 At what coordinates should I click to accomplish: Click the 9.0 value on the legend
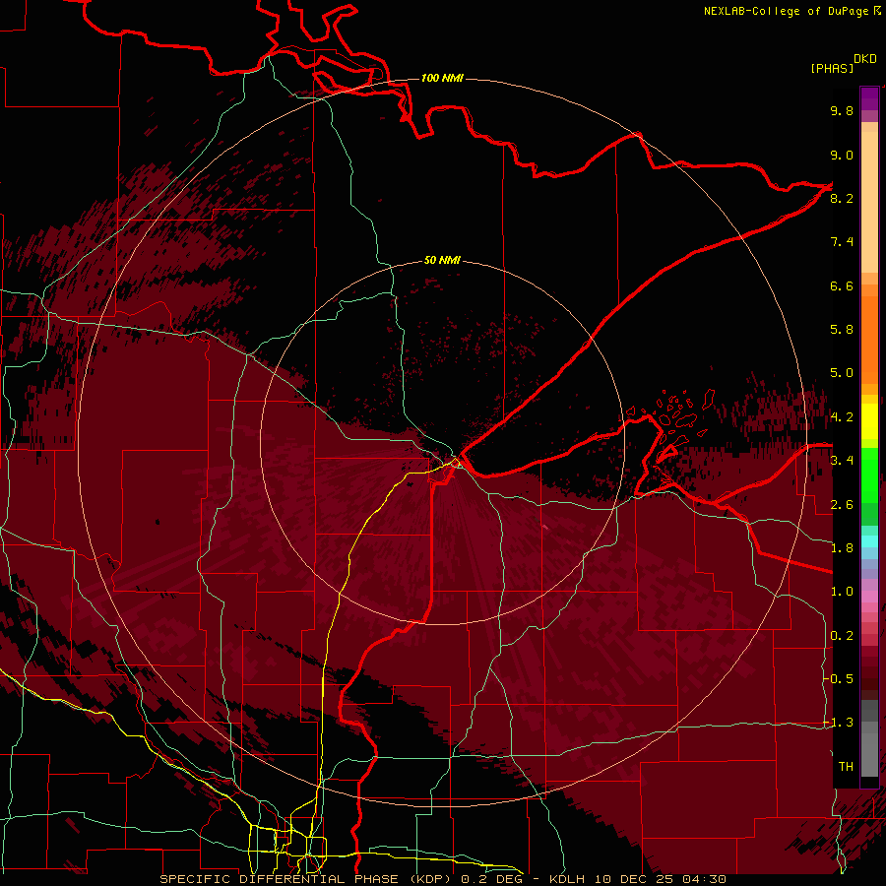click(x=842, y=155)
